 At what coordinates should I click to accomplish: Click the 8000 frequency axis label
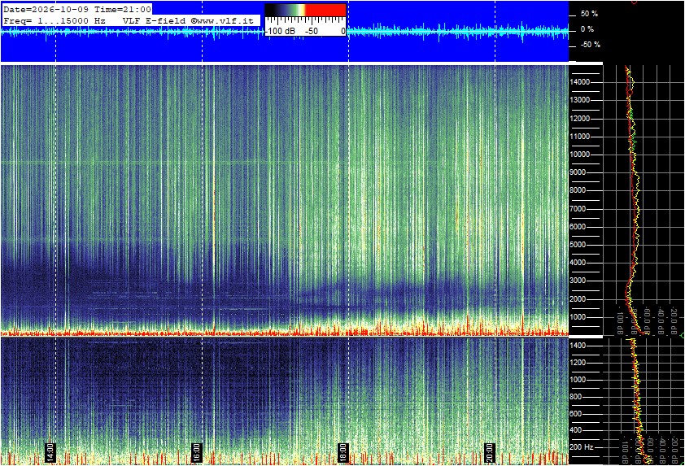tap(578, 190)
